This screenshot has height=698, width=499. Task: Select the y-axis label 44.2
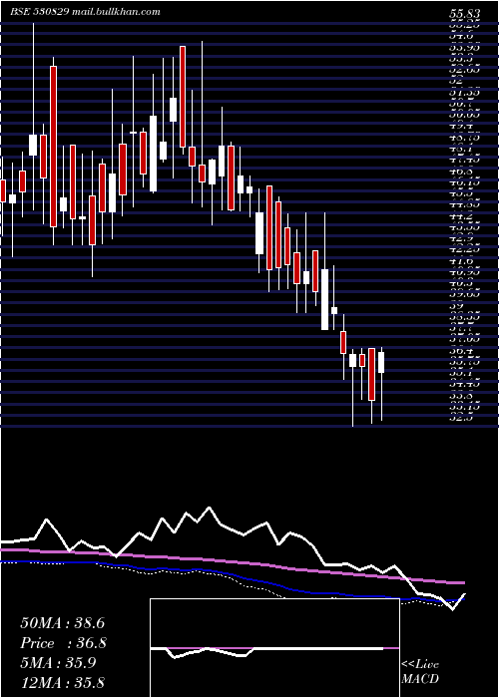point(461,216)
